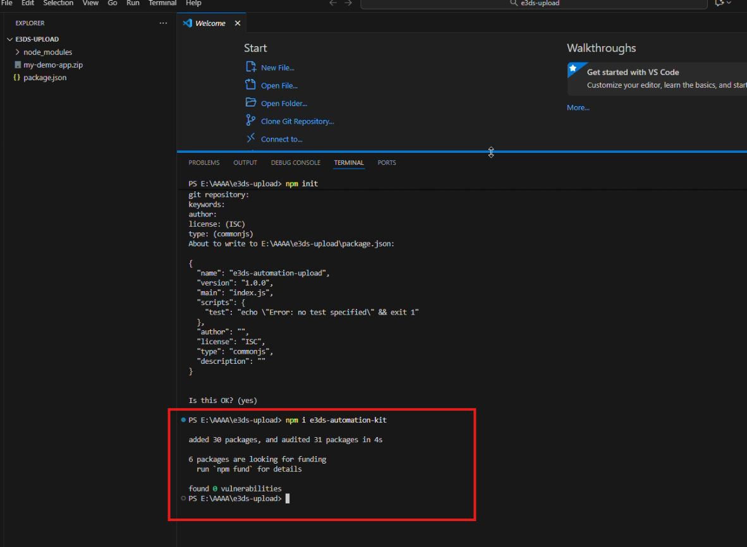Open Explorer's Views and More Actions ellipsis
The height and width of the screenshot is (547, 747).
pos(164,23)
